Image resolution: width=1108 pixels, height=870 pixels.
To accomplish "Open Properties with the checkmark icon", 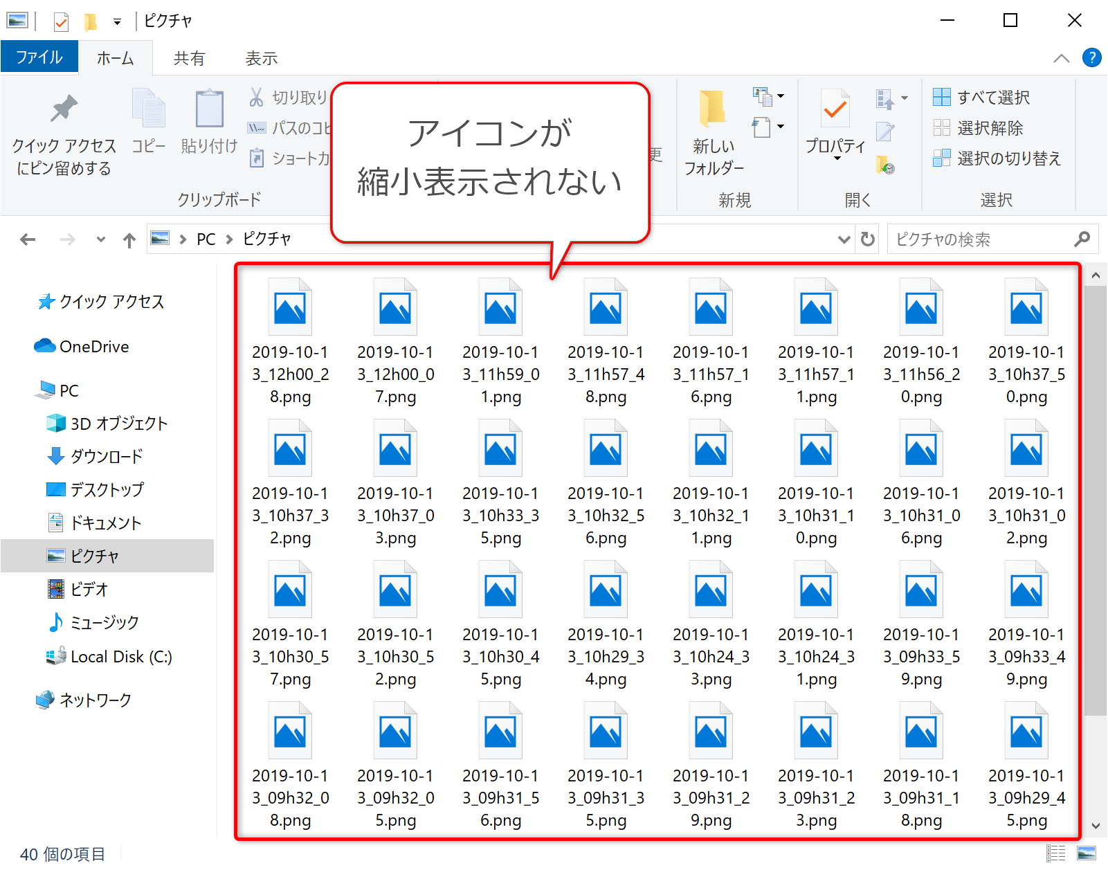I will coord(835,109).
